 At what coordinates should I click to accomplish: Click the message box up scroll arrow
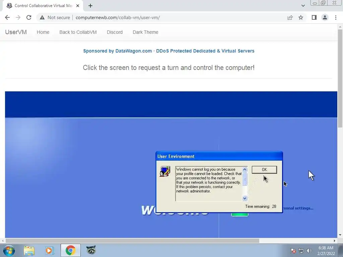[245, 169]
